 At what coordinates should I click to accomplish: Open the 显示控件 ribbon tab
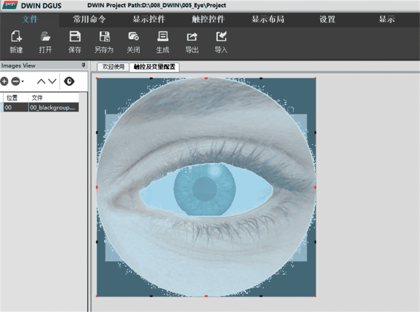[x=149, y=19]
